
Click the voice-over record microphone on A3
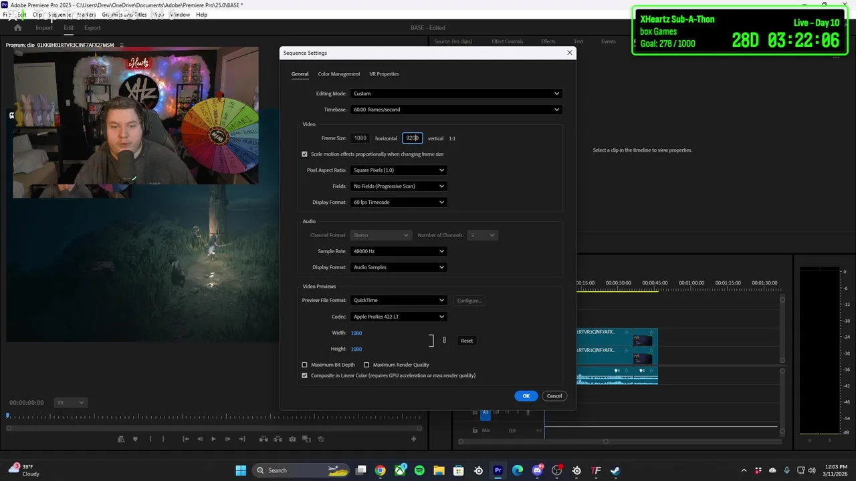point(528,412)
